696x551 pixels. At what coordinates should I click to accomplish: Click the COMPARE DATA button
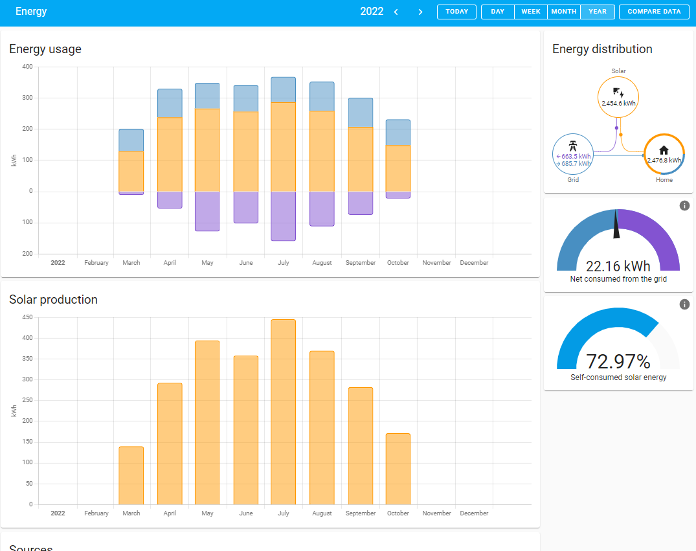(654, 12)
